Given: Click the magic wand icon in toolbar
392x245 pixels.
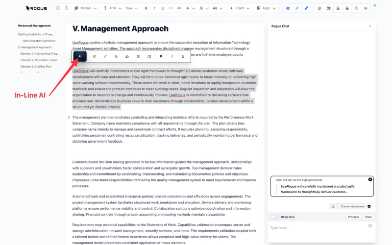Looking at the screenshot, I should click(x=297, y=8).
